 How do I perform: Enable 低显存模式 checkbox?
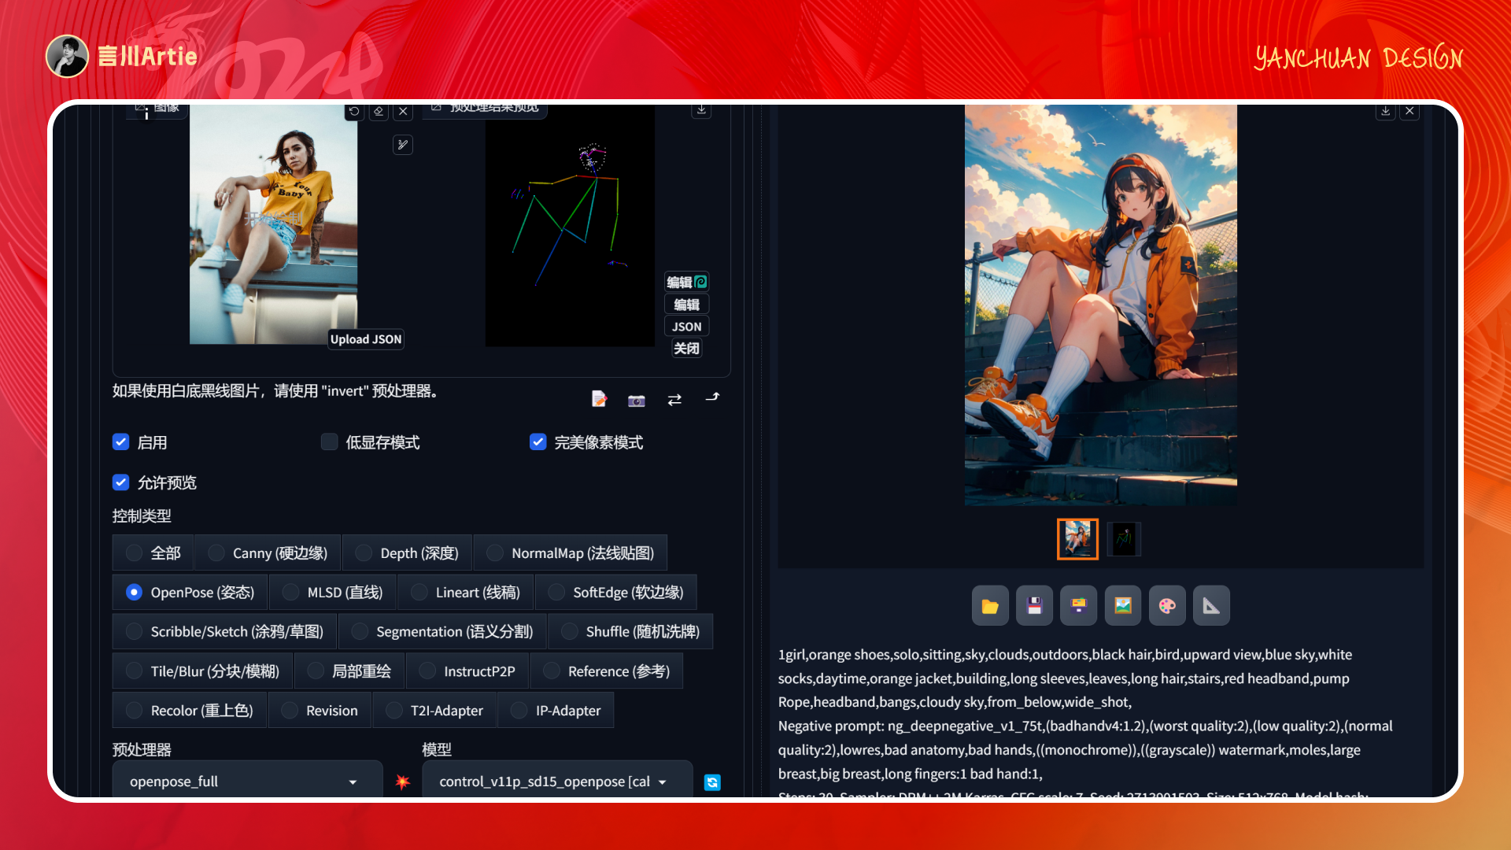329,442
